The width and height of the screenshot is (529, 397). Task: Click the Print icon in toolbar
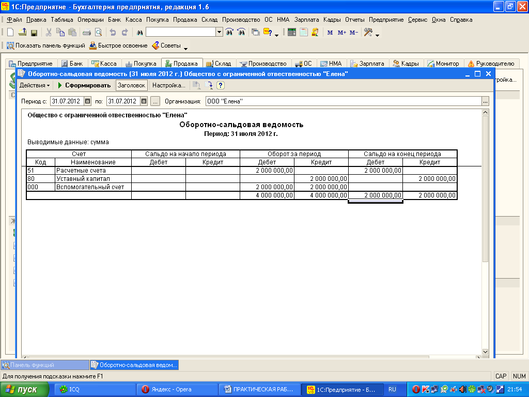pyautogui.click(x=87, y=33)
